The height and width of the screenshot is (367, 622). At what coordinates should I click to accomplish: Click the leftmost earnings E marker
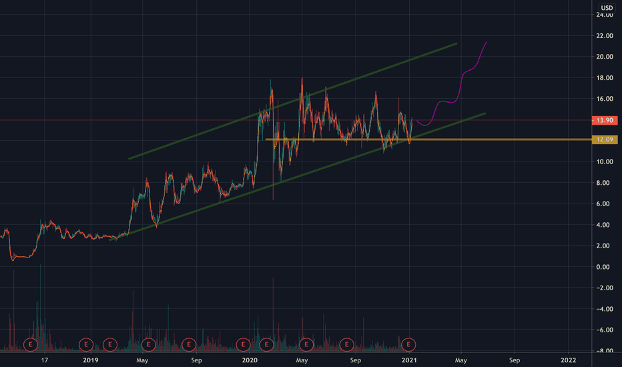click(x=31, y=344)
